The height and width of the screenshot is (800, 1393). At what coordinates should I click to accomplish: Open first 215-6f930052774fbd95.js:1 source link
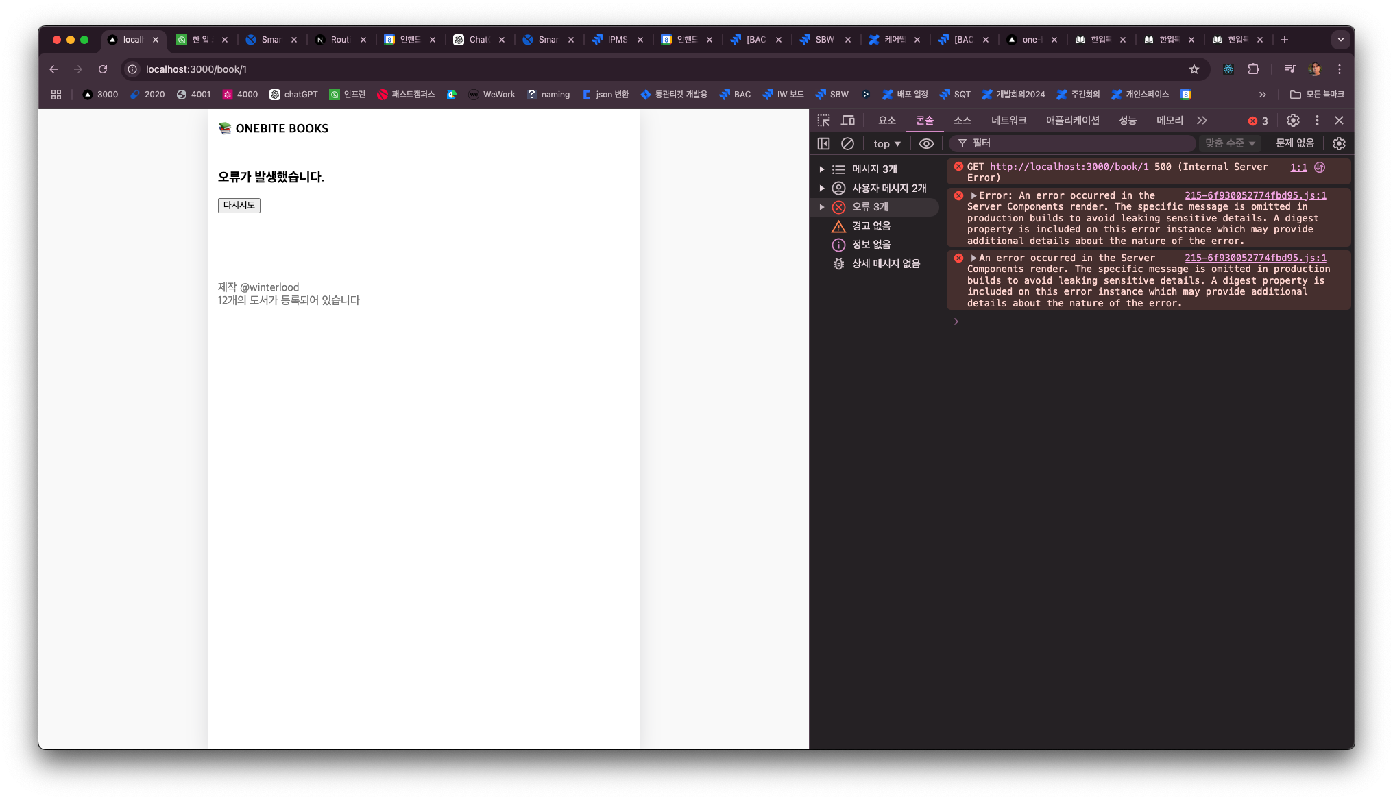1255,196
